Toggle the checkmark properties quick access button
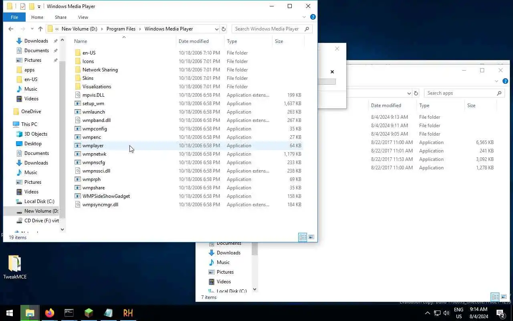The width and height of the screenshot is (513, 321). tap(23, 6)
